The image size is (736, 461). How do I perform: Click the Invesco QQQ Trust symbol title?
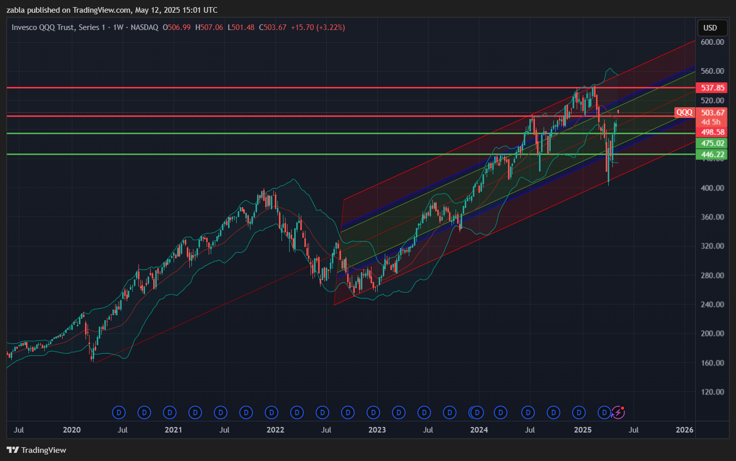coord(59,27)
